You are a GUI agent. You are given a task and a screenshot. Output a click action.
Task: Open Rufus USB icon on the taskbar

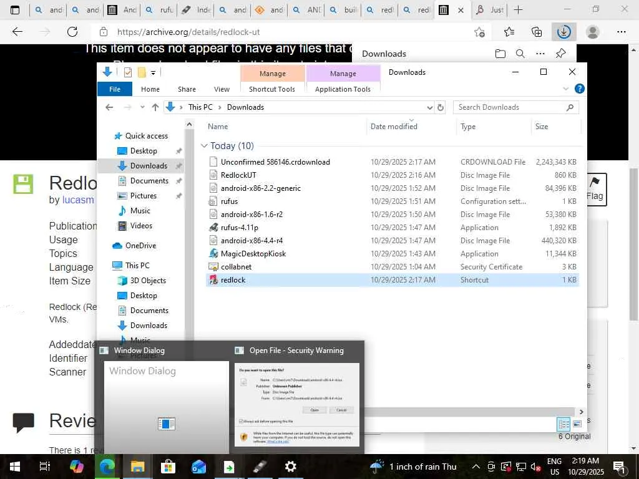point(260,467)
